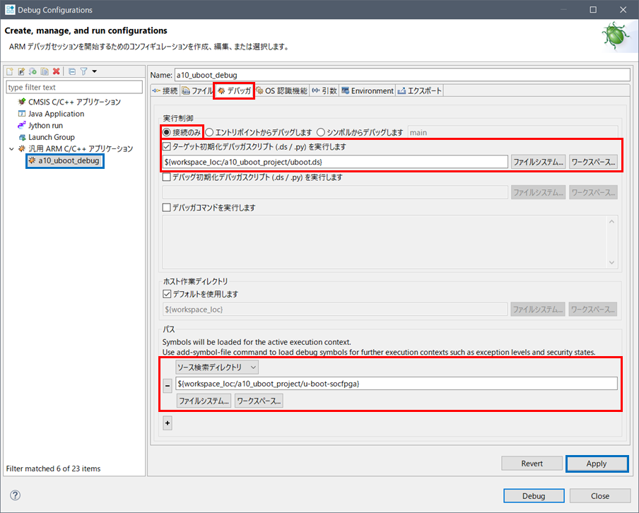Select the Jython run configuration type
This screenshot has height=513, width=639.
45,125
